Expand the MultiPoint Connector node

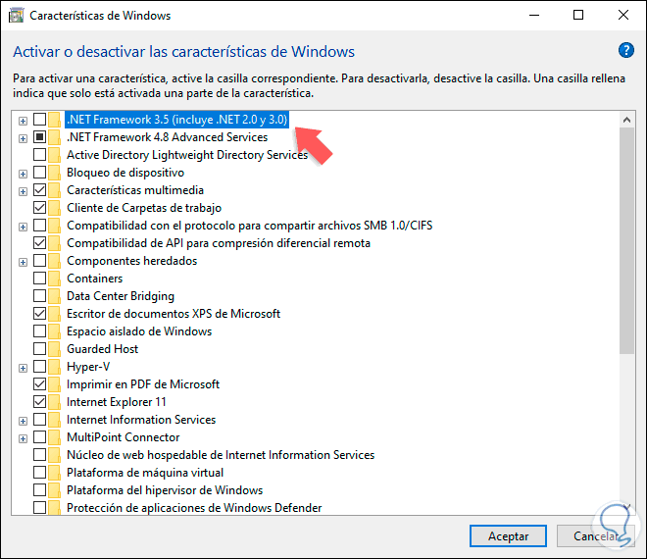point(24,438)
